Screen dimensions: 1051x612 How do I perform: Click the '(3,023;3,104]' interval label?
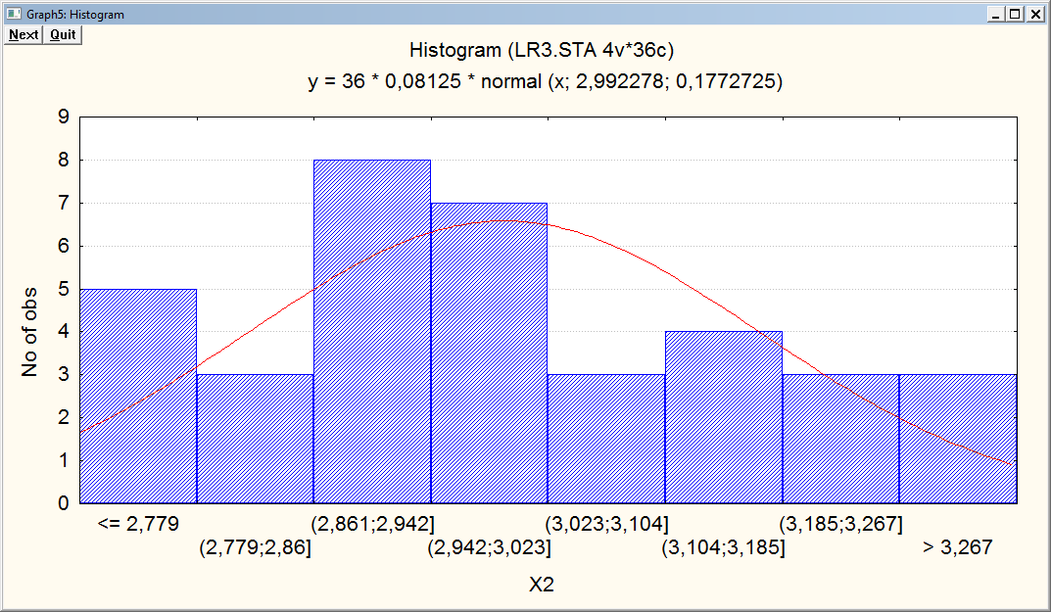coord(606,524)
